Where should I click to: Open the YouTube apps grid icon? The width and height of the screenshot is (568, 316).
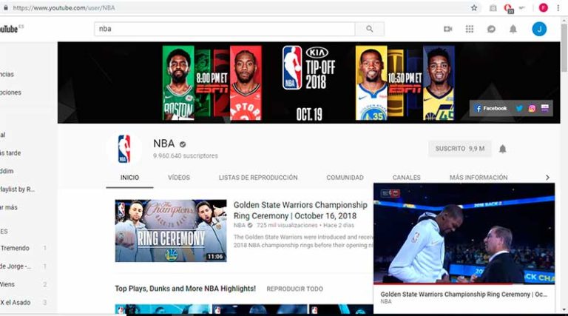[470, 29]
